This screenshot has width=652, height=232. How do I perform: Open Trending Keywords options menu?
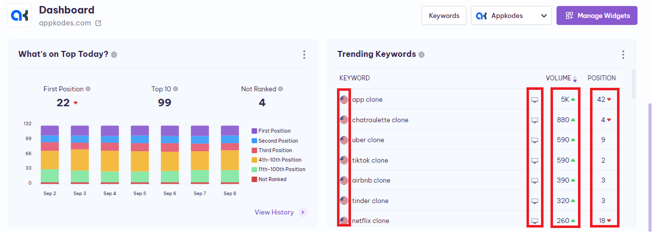[x=623, y=54]
